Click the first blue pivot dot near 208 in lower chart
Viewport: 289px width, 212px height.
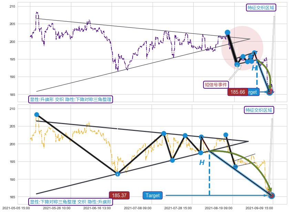point(37,115)
